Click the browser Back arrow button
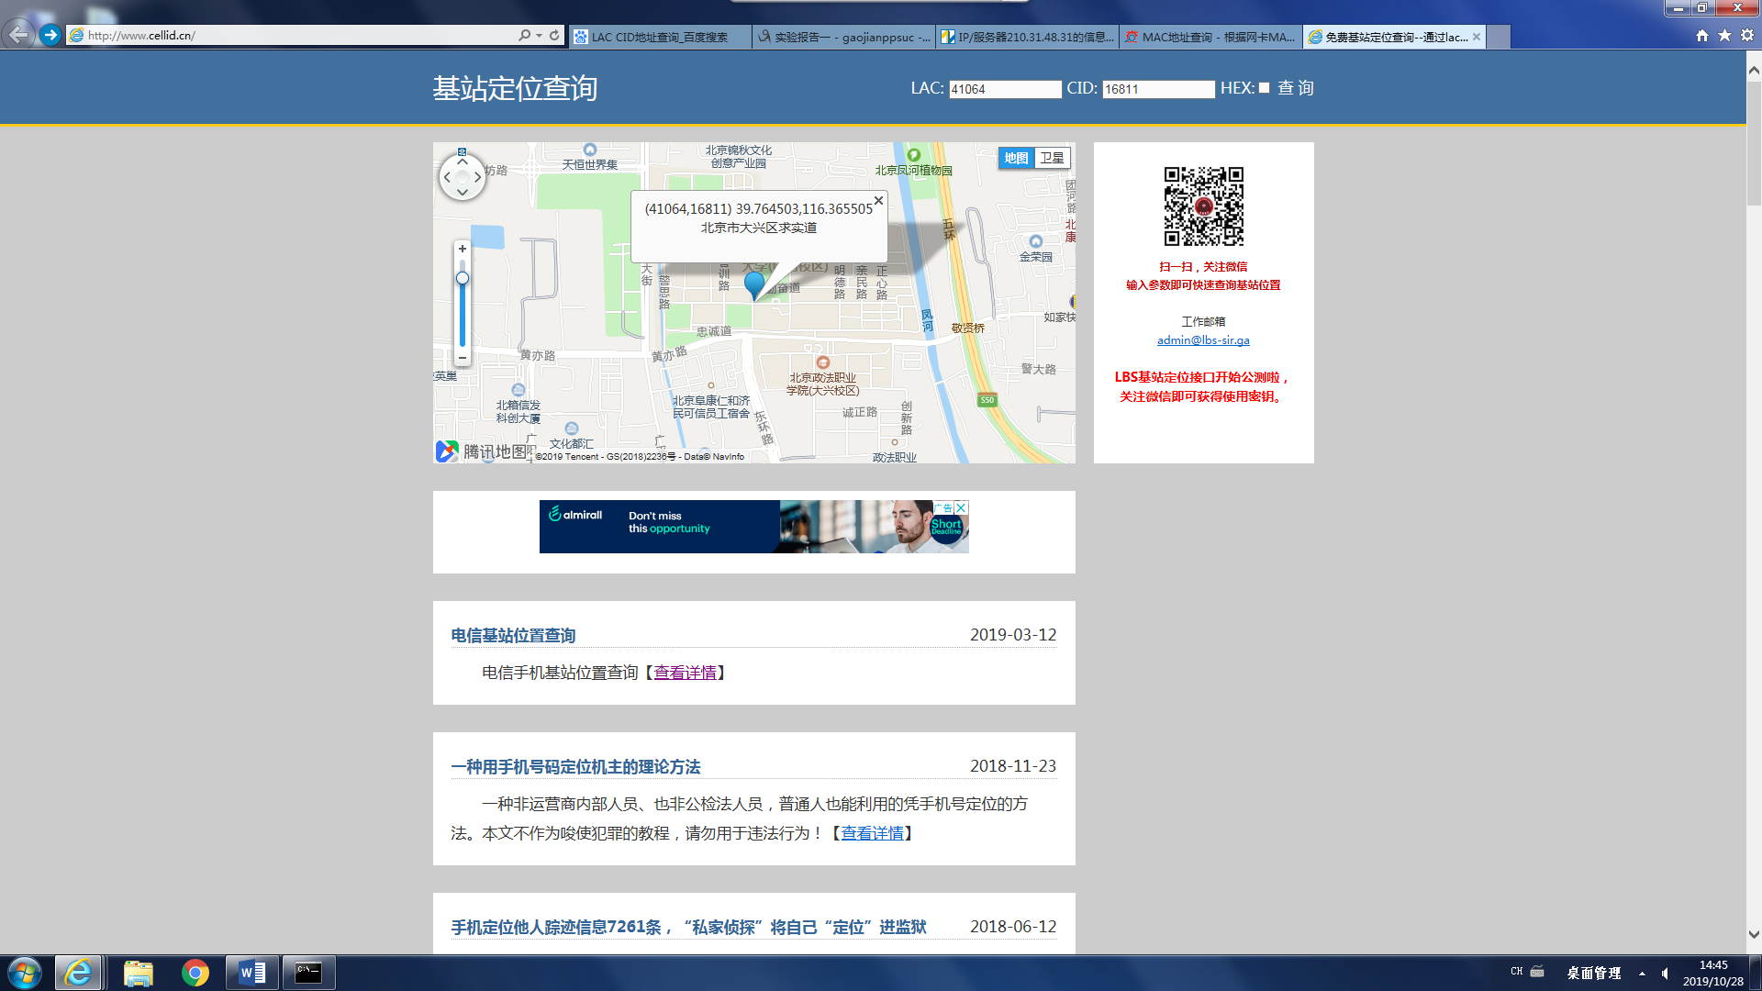This screenshot has width=1762, height=991. click(18, 35)
